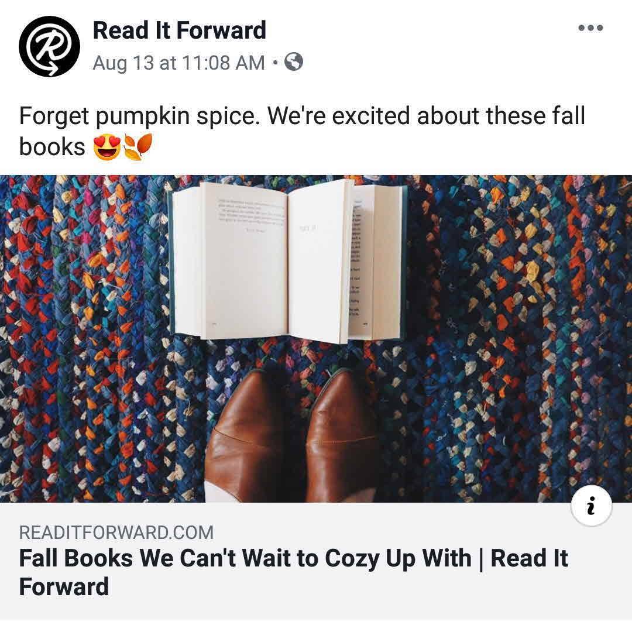Click the globe public audience icon
The image size is (632, 632).
pyautogui.click(x=294, y=62)
